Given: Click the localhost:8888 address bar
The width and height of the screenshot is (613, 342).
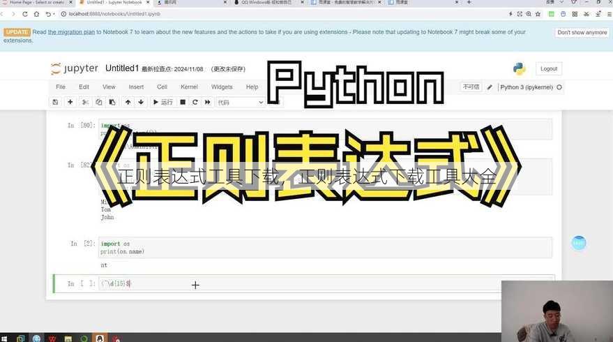Looking at the screenshot, I should [282, 14].
